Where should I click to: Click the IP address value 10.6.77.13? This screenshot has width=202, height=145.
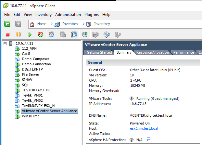(x=138, y=104)
